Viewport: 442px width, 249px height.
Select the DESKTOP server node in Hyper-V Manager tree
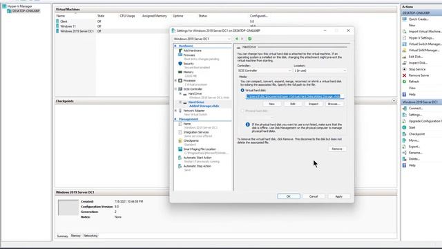(26, 11)
